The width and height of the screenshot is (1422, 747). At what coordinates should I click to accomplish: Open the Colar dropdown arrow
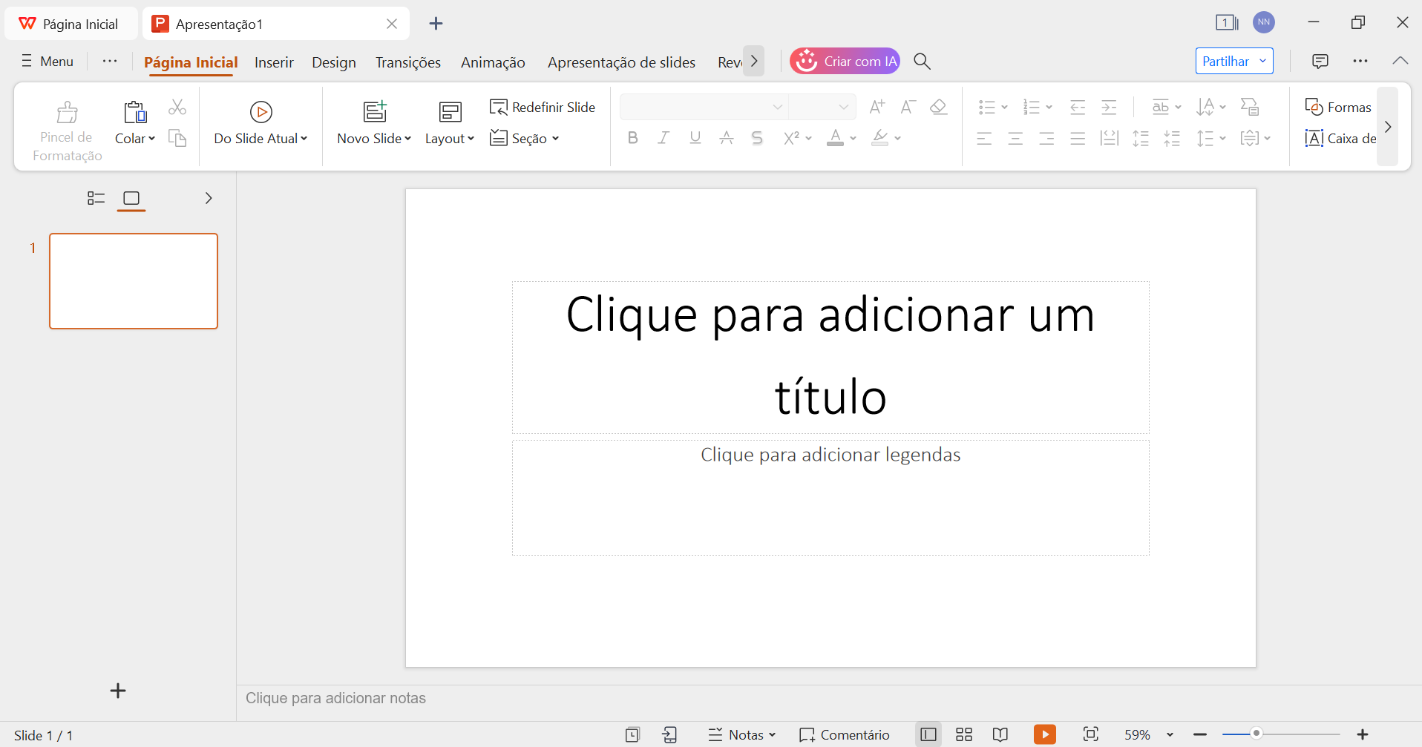pos(152,139)
